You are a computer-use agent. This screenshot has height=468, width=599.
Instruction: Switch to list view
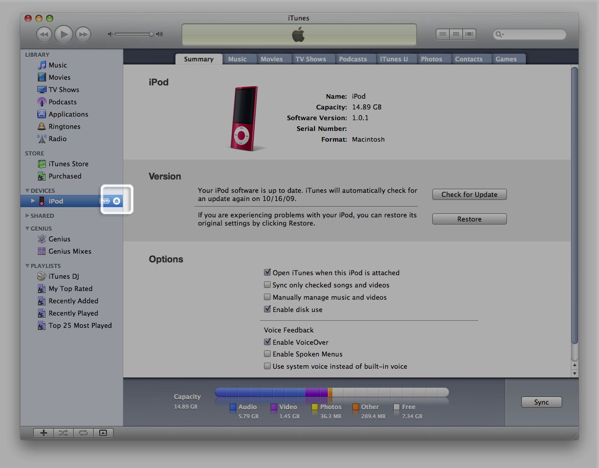click(x=442, y=34)
